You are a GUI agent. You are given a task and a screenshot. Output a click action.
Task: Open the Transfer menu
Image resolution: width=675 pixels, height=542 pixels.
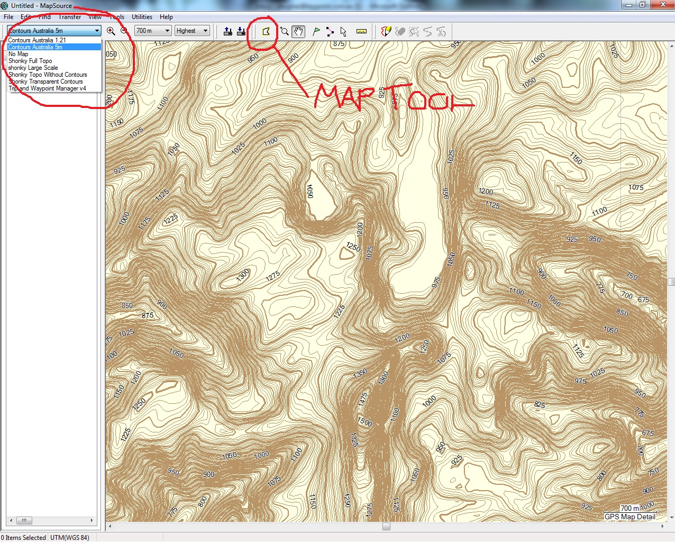[70, 17]
